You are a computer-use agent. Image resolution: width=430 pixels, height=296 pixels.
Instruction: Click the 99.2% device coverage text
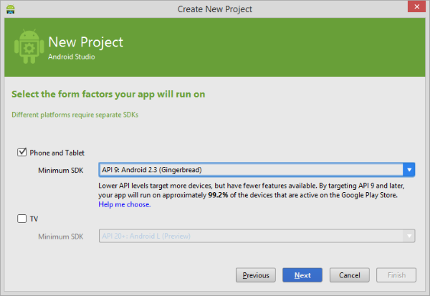[218, 195]
